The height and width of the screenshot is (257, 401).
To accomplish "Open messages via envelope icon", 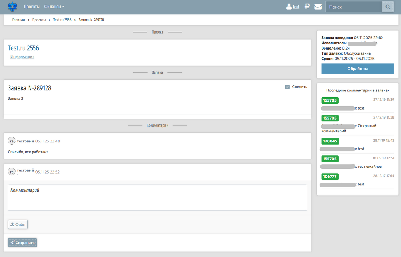I will 318,7.
